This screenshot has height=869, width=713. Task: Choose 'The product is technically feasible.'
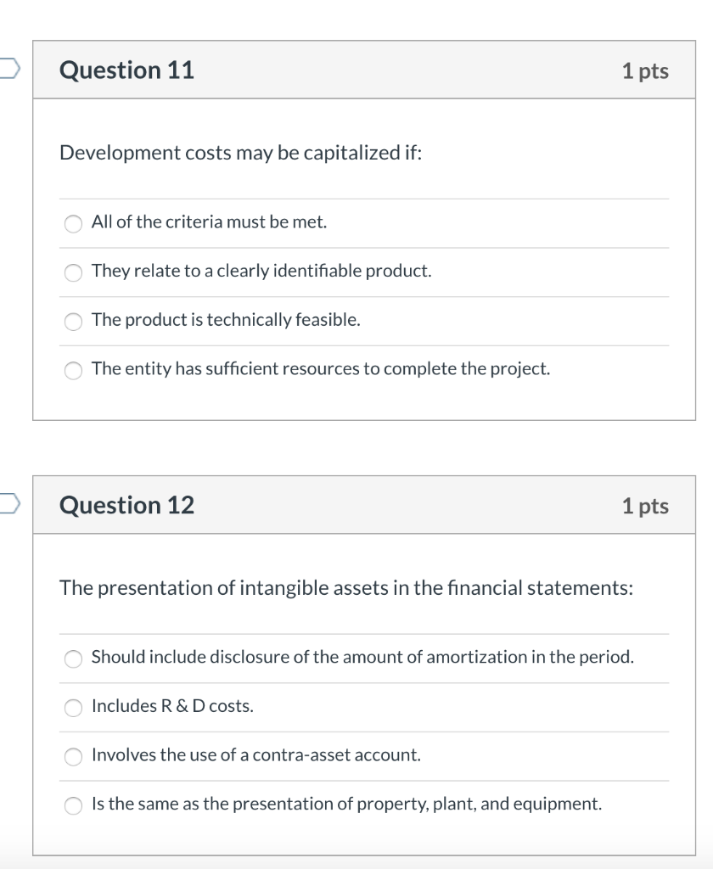tap(73, 322)
